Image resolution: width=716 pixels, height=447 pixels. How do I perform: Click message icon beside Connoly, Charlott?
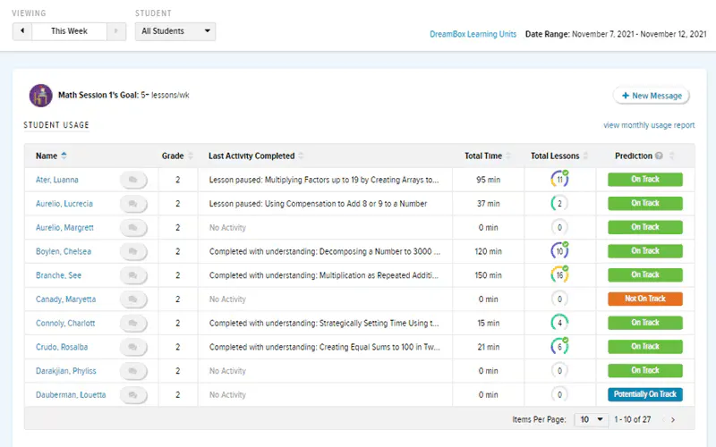coord(133,323)
